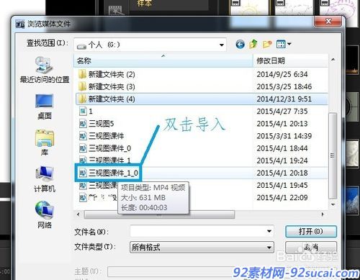Open the 文件类型 所有格式 dropdown
This screenshot has height=280, width=360.
[202, 247]
